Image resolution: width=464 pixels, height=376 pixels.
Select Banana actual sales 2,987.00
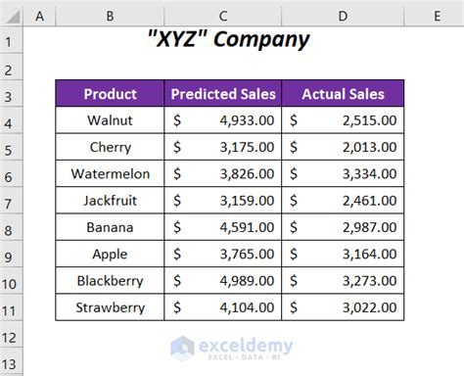[x=343, y=227]
